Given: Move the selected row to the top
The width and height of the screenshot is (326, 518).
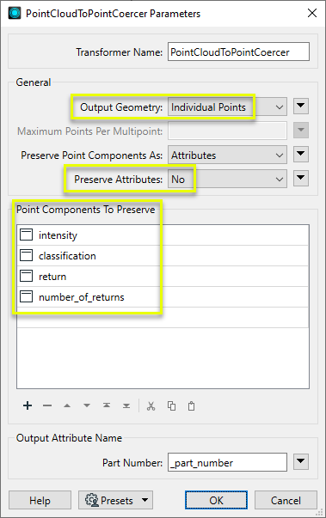Looking at the screenshot, I should (107, 405).
